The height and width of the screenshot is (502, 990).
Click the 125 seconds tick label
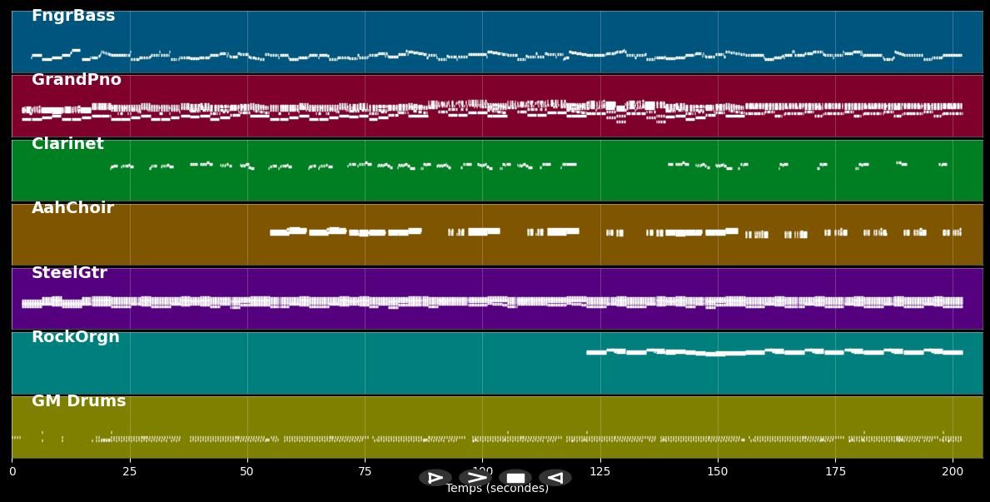tap(600, 471)
